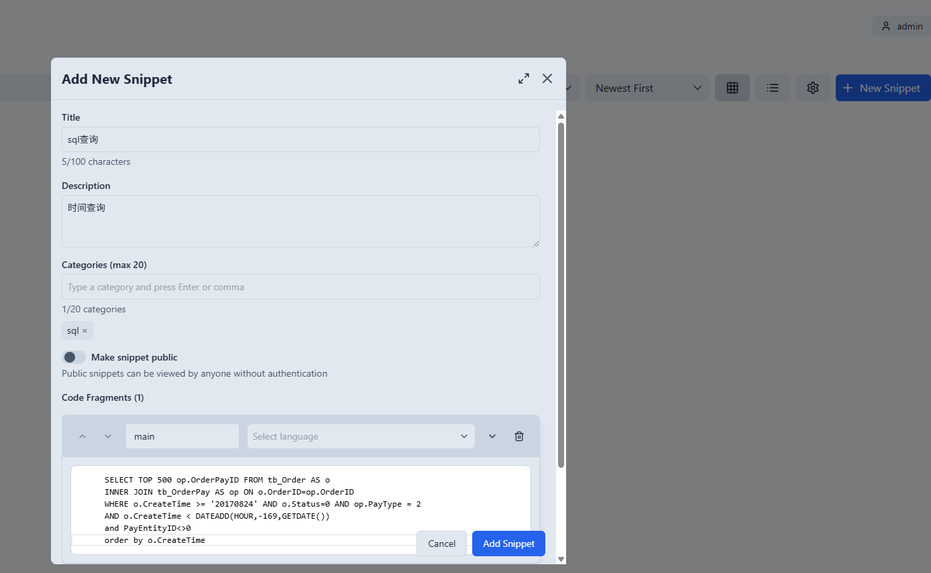This screenshot has height=573, width=931.
Task: Click the dialog scrollbar down arrow
Action: tap(561, 559)
